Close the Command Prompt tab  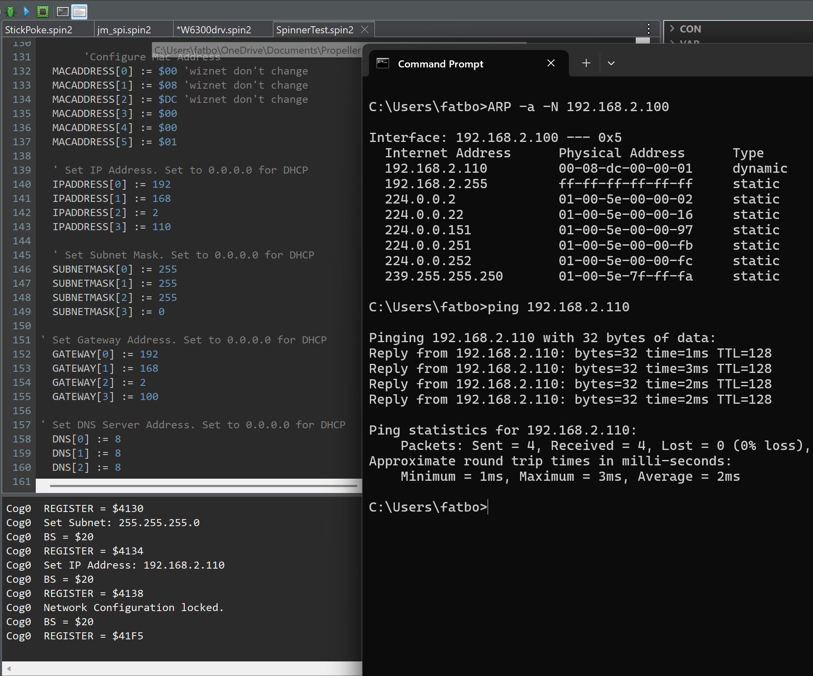coord(550,63)
